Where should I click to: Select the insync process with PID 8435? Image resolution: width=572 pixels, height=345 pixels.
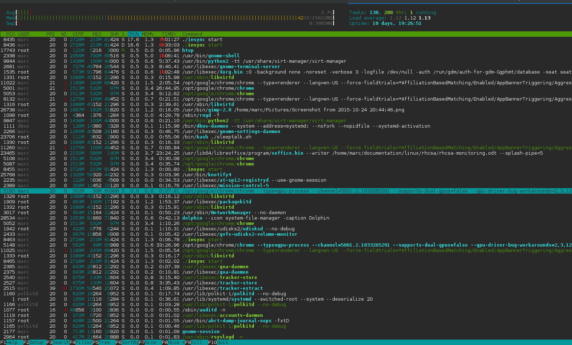pos(286,40)
